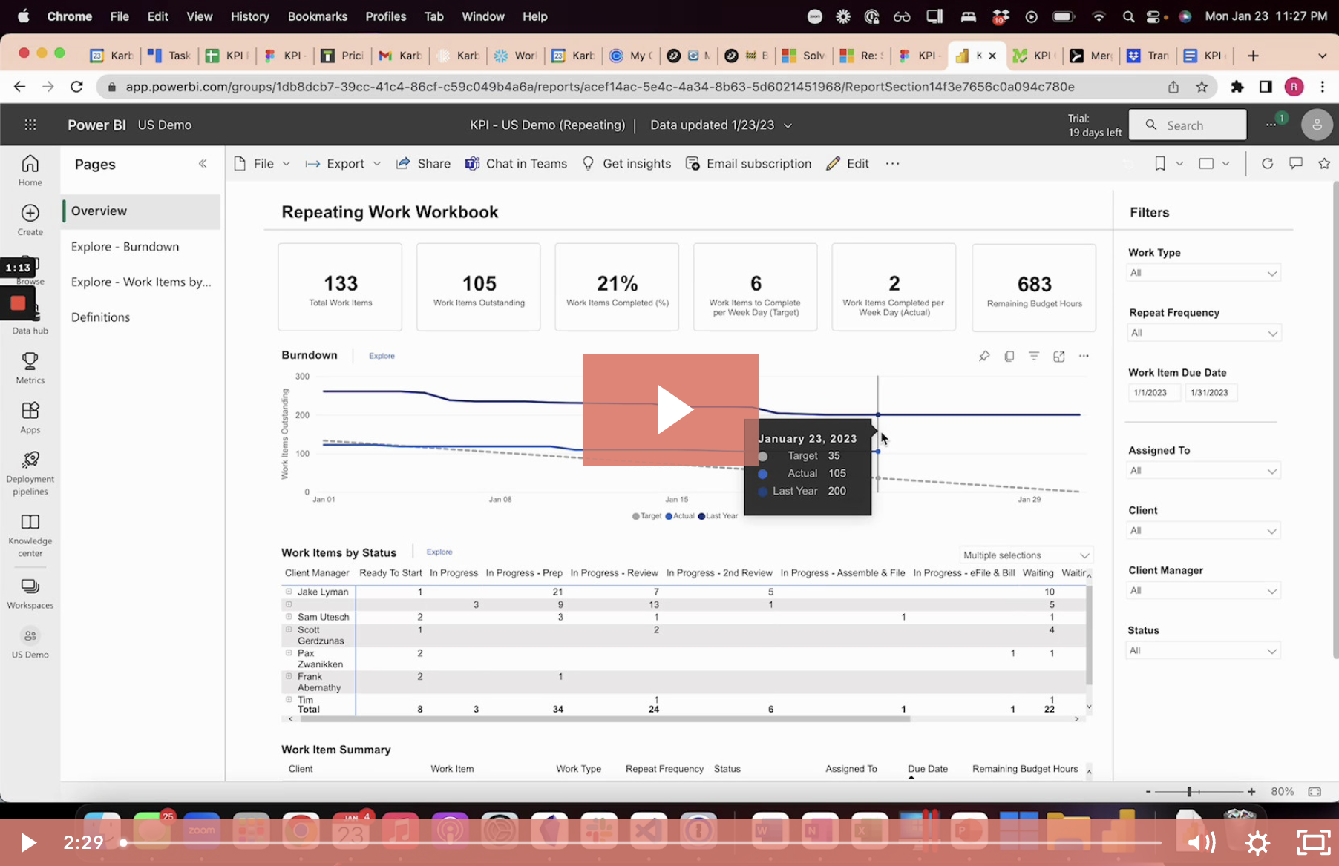Image resolution: width=1339 pixels, height=866 pixels.
Task: Go to Home in left sidebar
Action: [30, 171]
